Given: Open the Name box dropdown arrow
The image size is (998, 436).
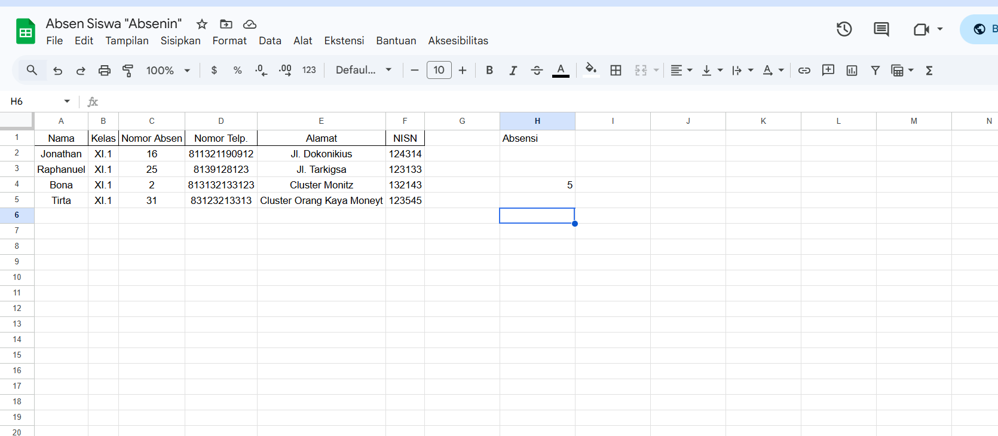Looking at the screenshot, I should (67, 102).
